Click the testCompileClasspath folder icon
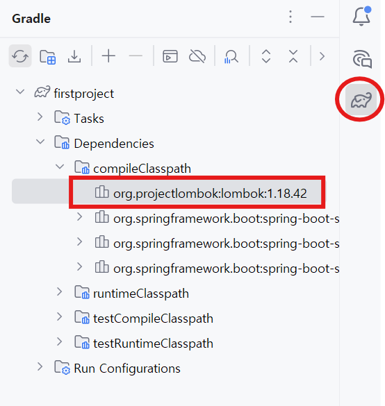The width and height of the screenshot is (385, 406). (82, 317)
